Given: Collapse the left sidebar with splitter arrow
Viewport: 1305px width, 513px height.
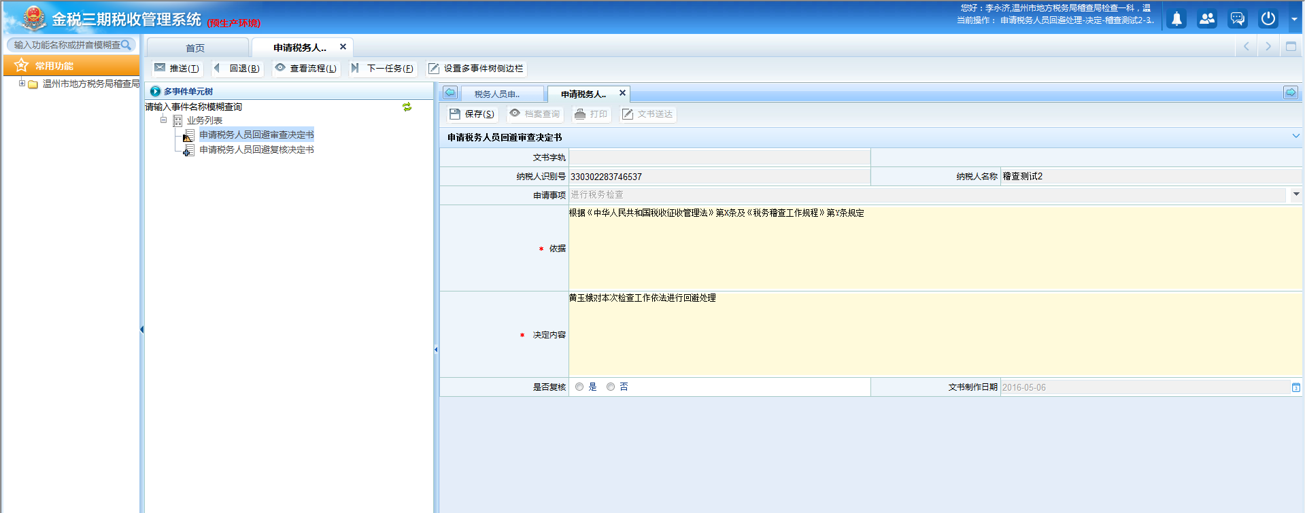Looking at the screenshot, I should pos(141,330).
